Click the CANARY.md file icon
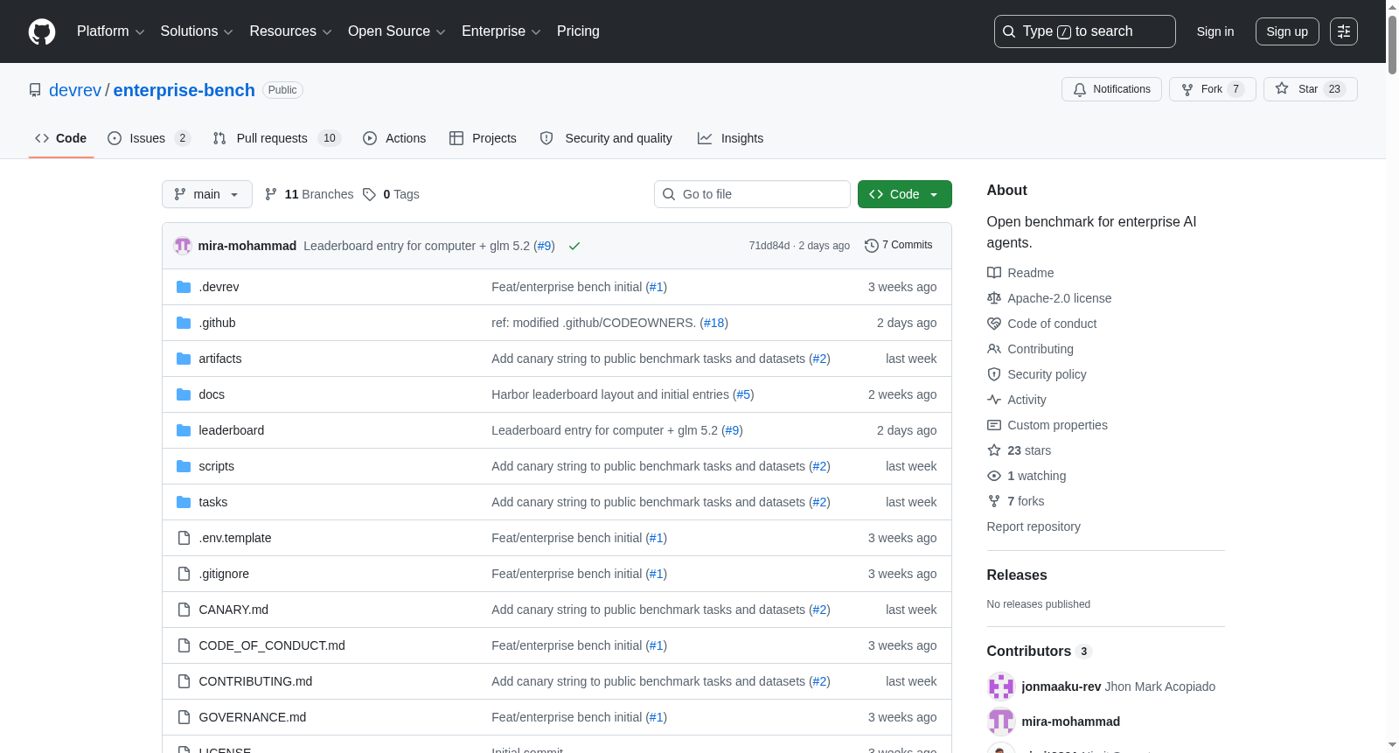Image resolution: width=1399 pixels, height=753 pixels. [184, 610]
